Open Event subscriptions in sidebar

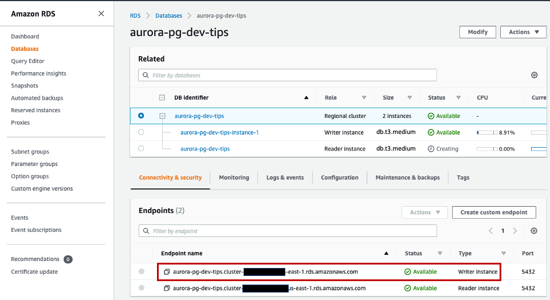click(36, 230)
